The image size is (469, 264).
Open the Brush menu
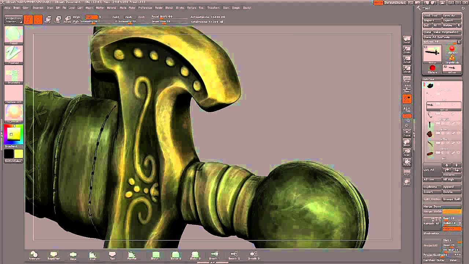pyautogui.click(x=17, y=8)
